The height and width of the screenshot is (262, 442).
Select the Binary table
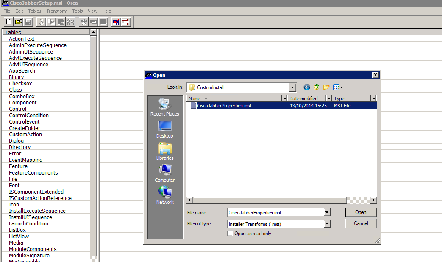point(17,77)
